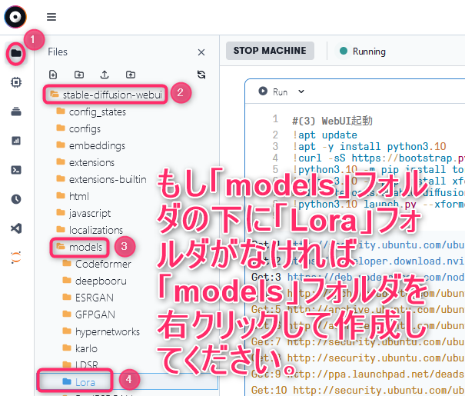
Task: Open the karlo folder
Action: coord(80,348)
